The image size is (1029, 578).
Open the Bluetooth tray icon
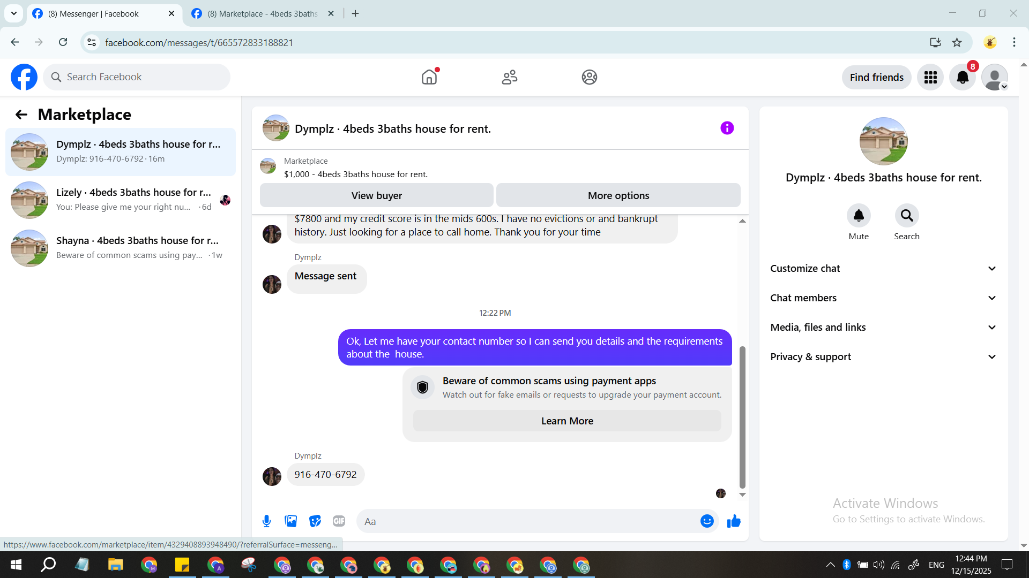coord(847,565)
